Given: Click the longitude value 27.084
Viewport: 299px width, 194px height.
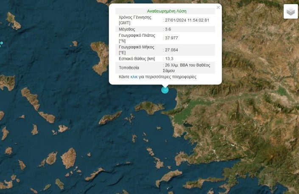Looking at the screenshot, I should pos(171,50).
